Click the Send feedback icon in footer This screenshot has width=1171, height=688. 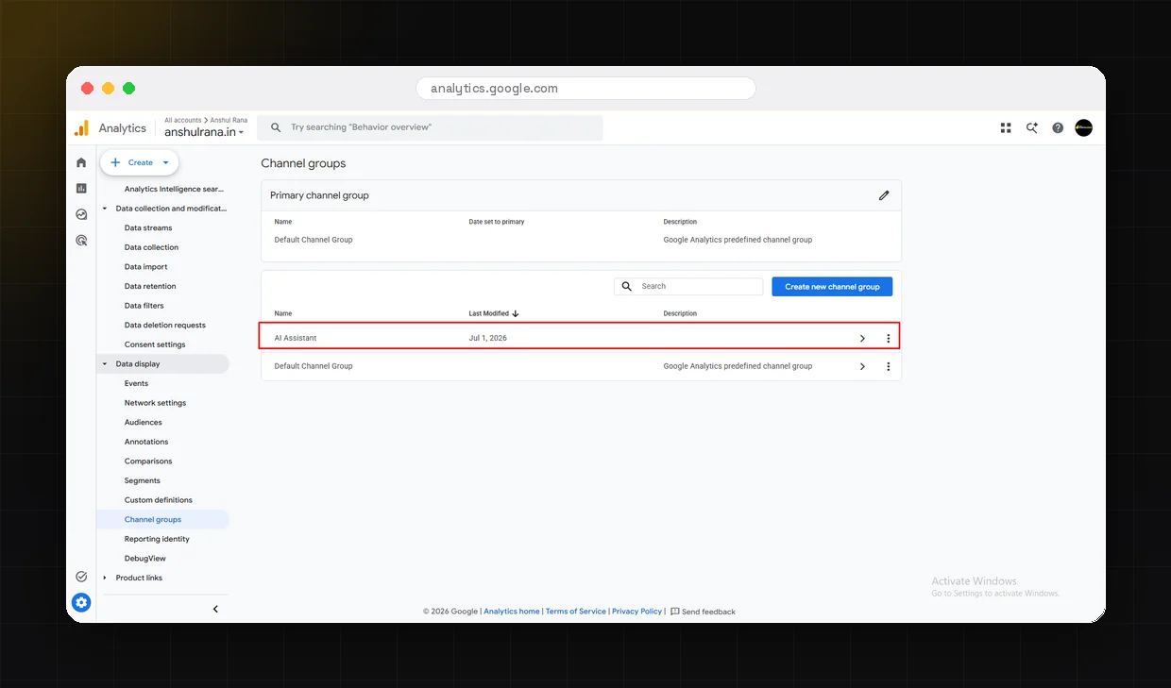(674, 612)
